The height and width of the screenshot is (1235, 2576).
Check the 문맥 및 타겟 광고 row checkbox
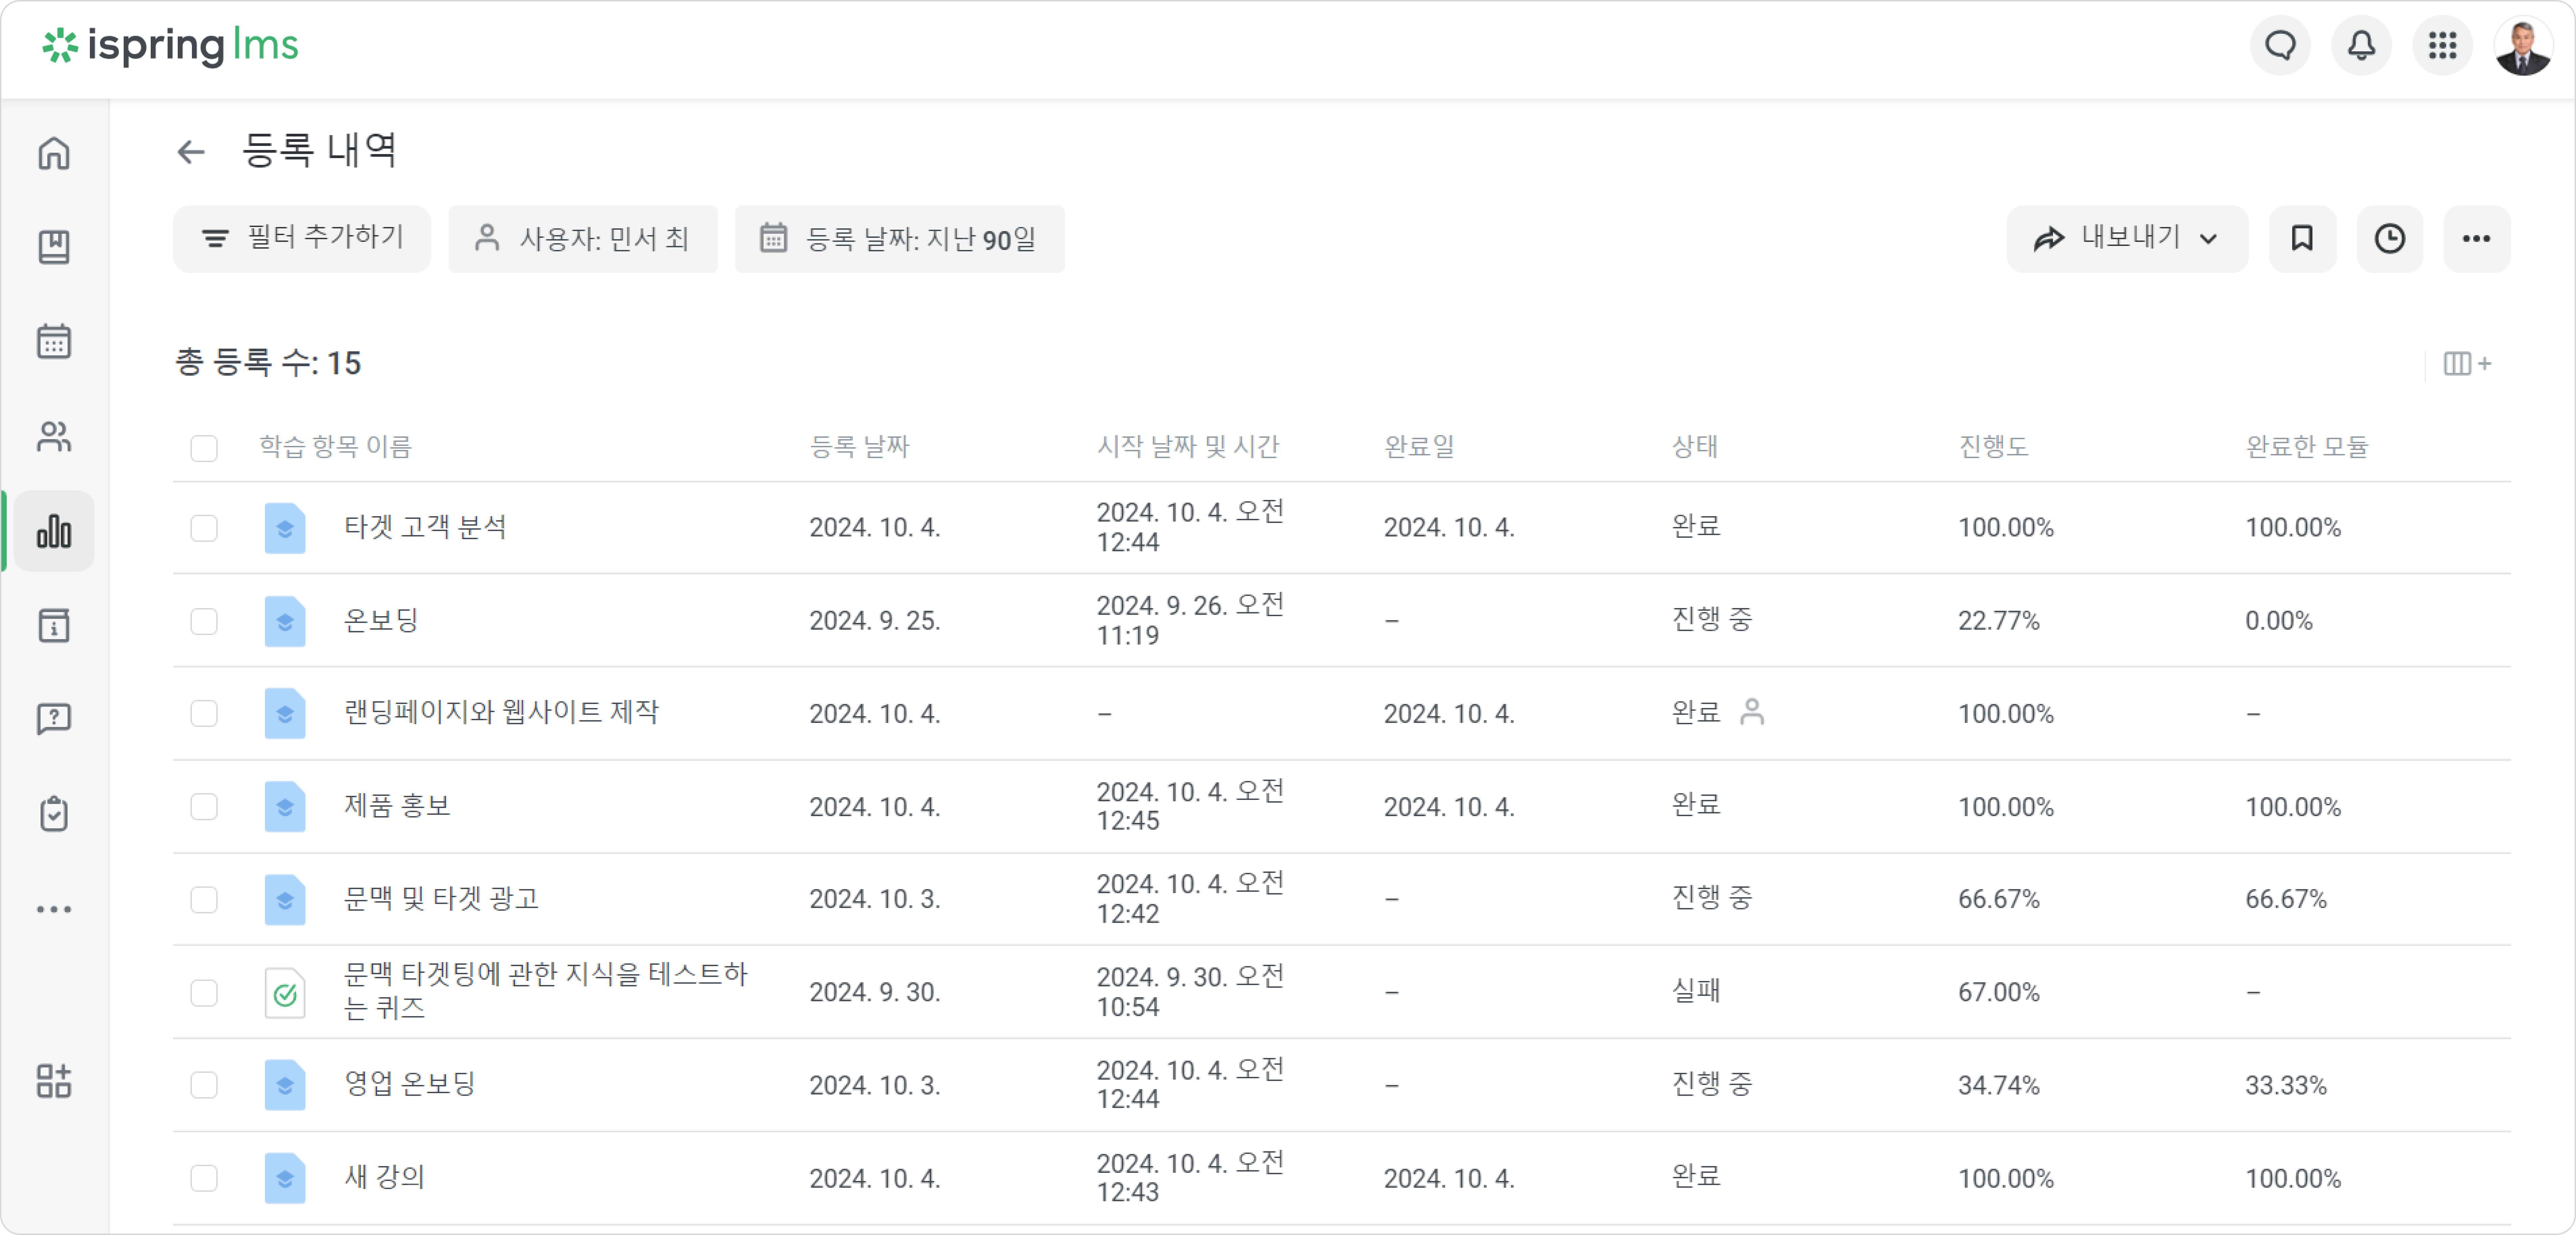tap(204, 900)
